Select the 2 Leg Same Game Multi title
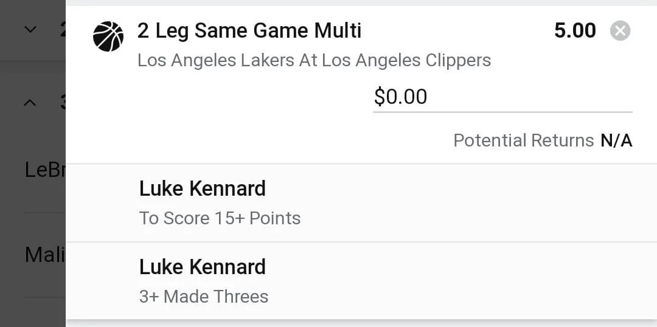Screen dimensions: 657x327 tap(249, 30)
